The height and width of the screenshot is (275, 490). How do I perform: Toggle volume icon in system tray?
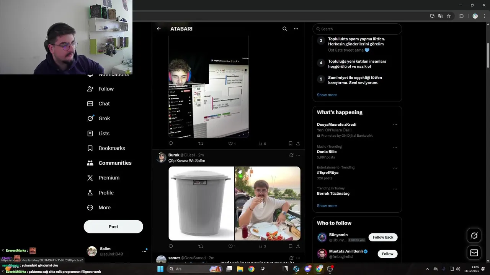458,269
